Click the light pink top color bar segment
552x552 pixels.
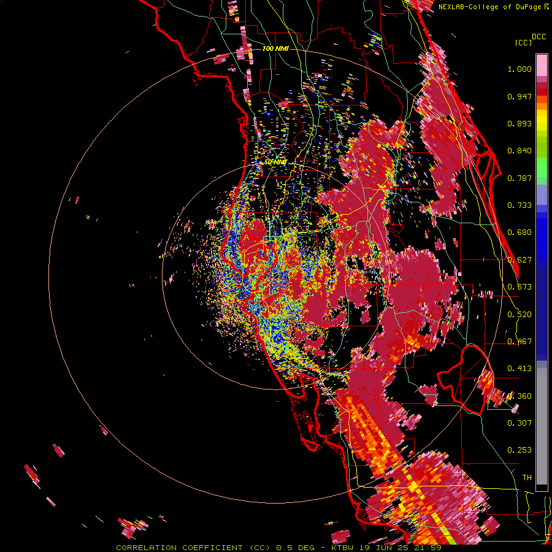coord(542,66)
